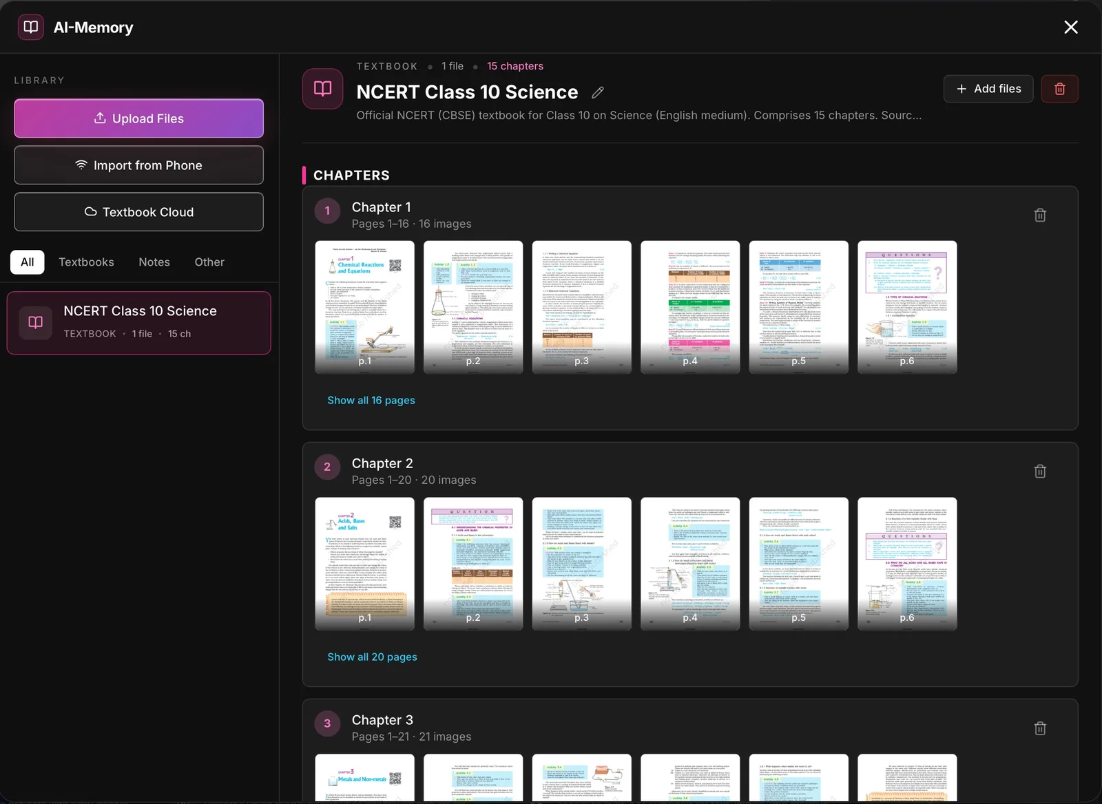Viewport: 1102px width, 804px height.
Task: Open Chapter 1 page 2 thumbnail
Action: [x=473, y=307]
